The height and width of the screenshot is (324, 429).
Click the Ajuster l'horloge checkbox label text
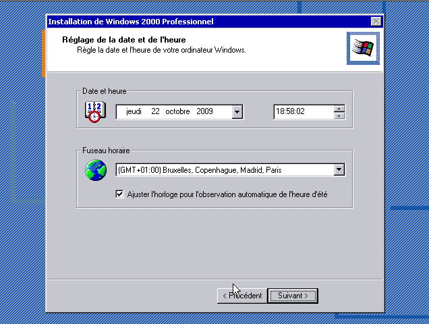click(227, 194)
